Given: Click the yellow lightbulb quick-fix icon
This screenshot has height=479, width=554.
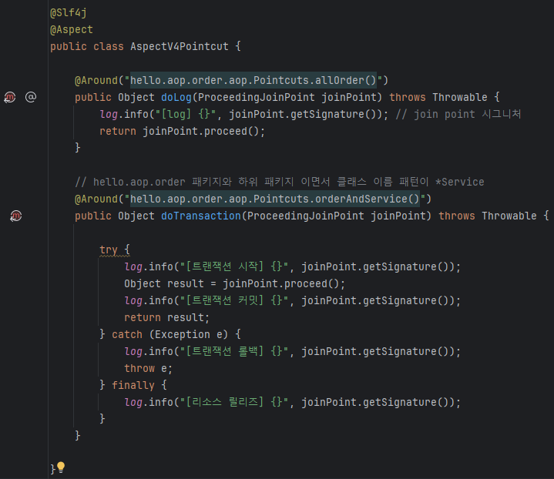Looking at the screenshot, I should 61,467.
